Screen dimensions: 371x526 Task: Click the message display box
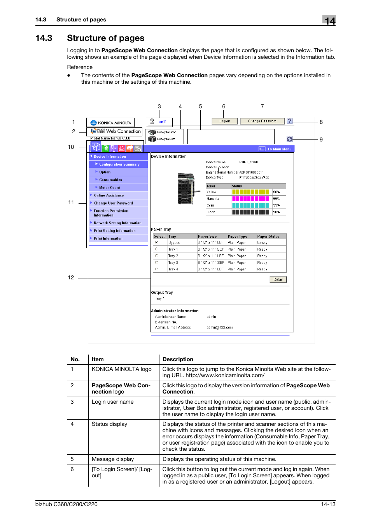point(231,136)
